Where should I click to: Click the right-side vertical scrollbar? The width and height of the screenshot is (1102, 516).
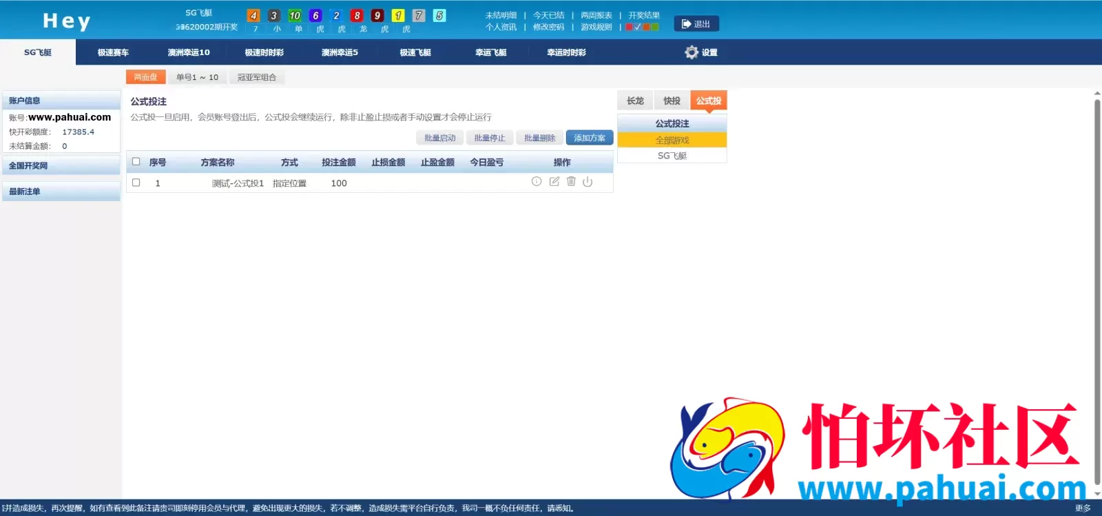(1097, 293)
